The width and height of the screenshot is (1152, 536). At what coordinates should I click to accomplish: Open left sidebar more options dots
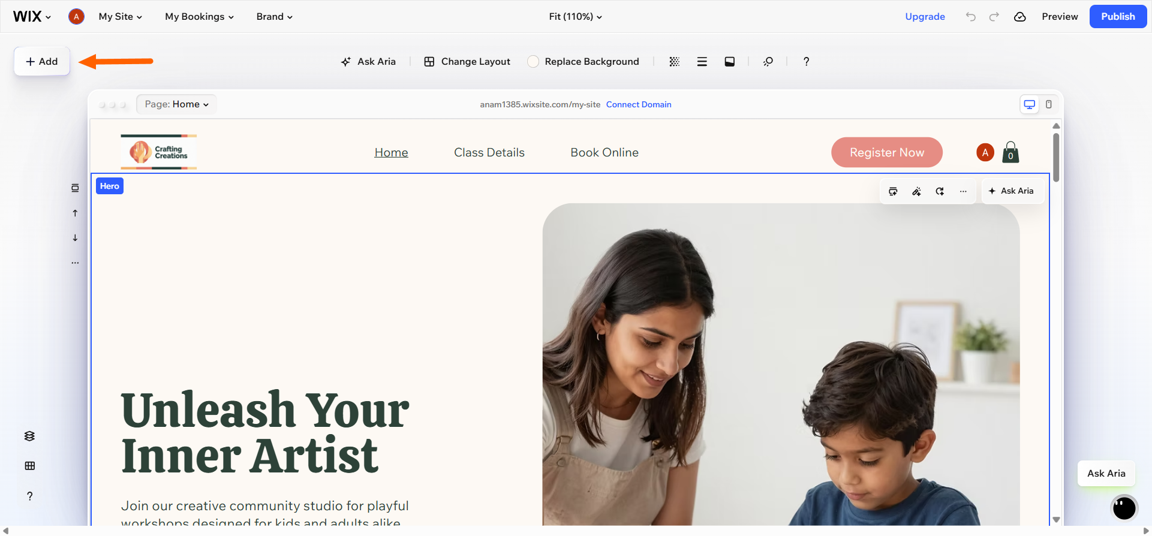pos(75,263)
